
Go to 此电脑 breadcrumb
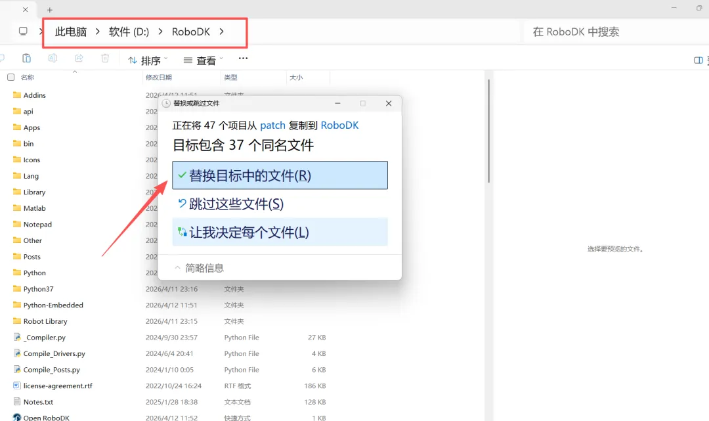pyautogui.click(x=70, y=32)
